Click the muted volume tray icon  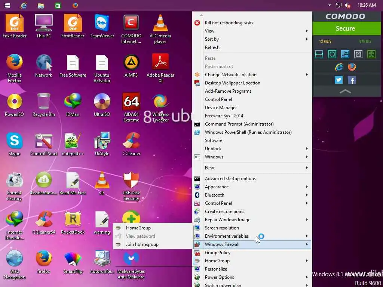coord(348,5)
